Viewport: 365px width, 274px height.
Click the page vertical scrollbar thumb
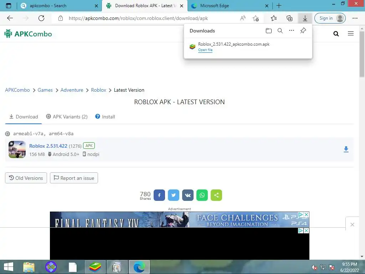(x=362, y=54)
